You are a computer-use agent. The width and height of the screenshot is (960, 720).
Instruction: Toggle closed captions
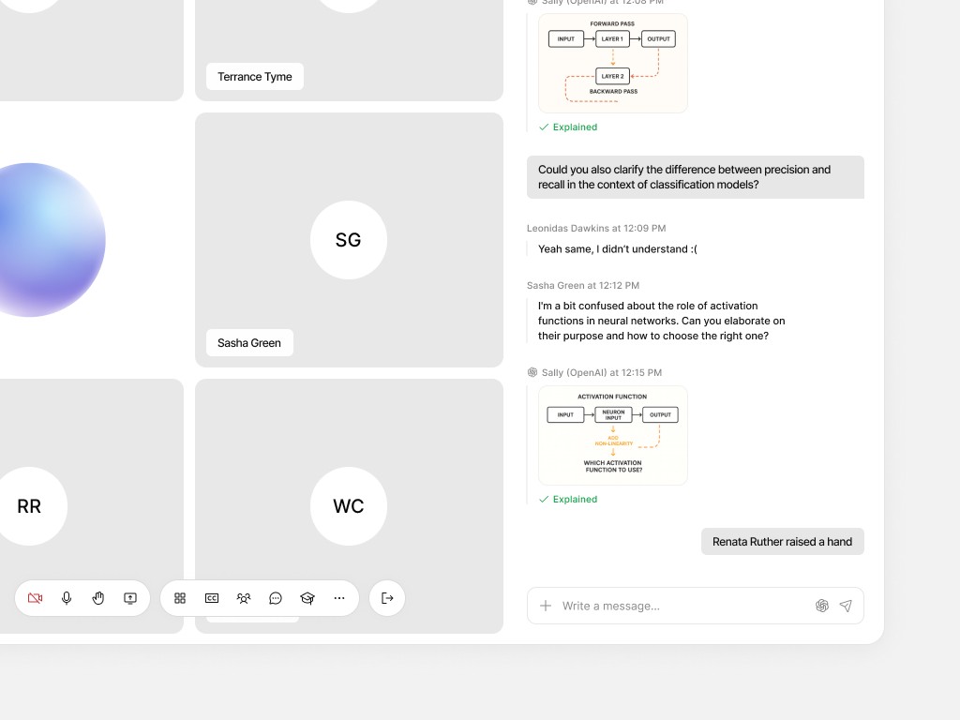tap(212, 598)
